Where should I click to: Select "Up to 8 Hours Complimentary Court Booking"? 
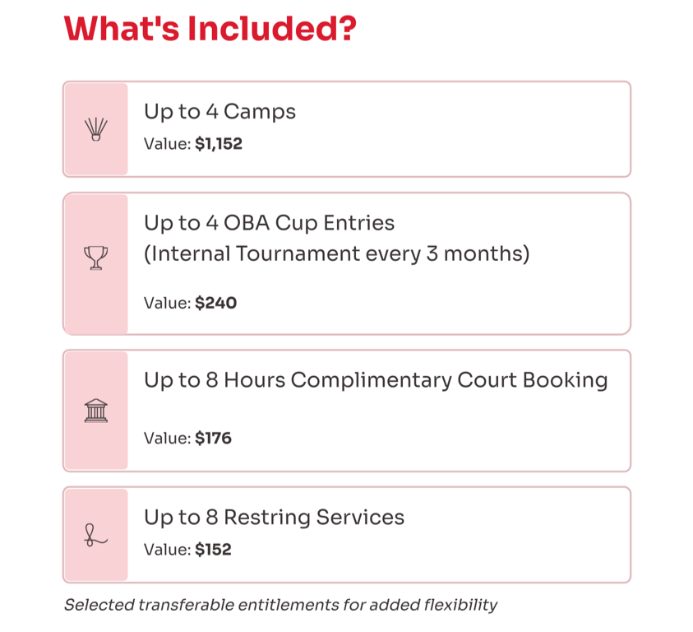click(x=376, y=380)
